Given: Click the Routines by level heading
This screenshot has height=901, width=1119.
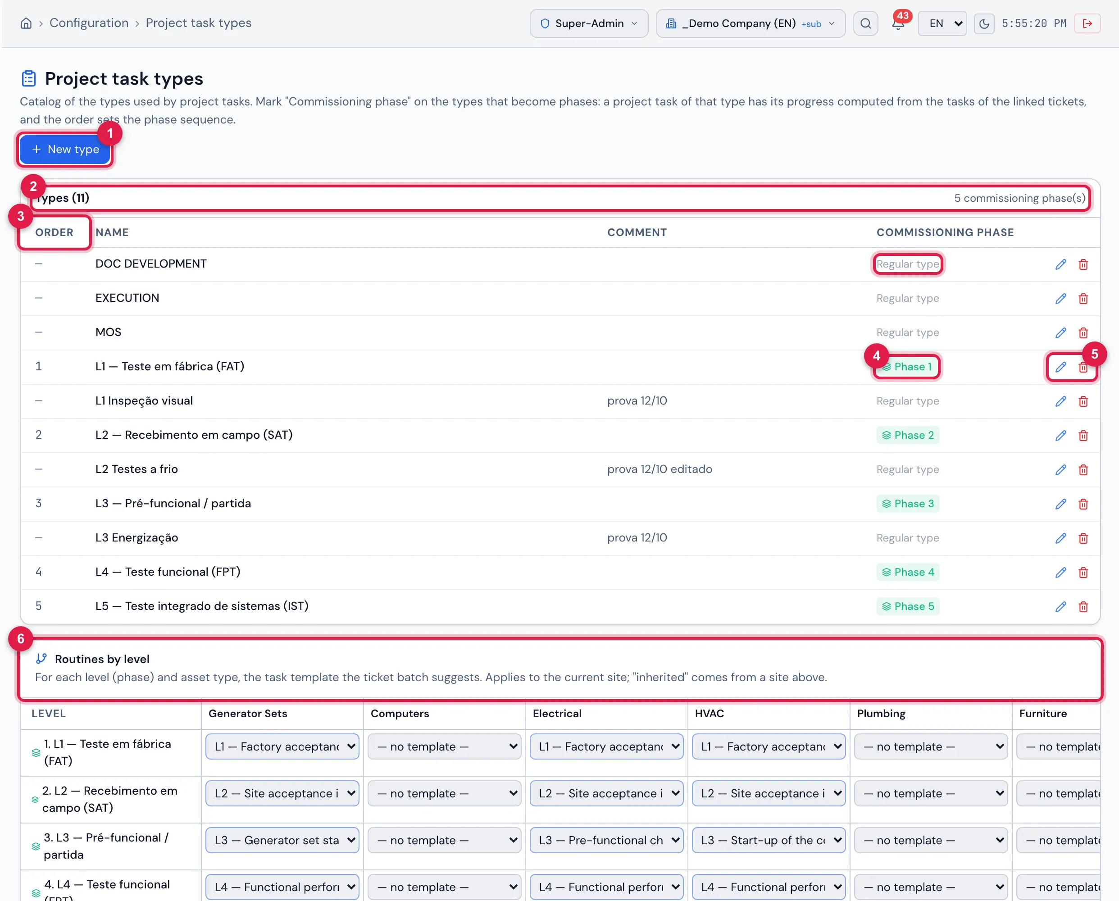Looking at the screenshot, I should point(102,659).
